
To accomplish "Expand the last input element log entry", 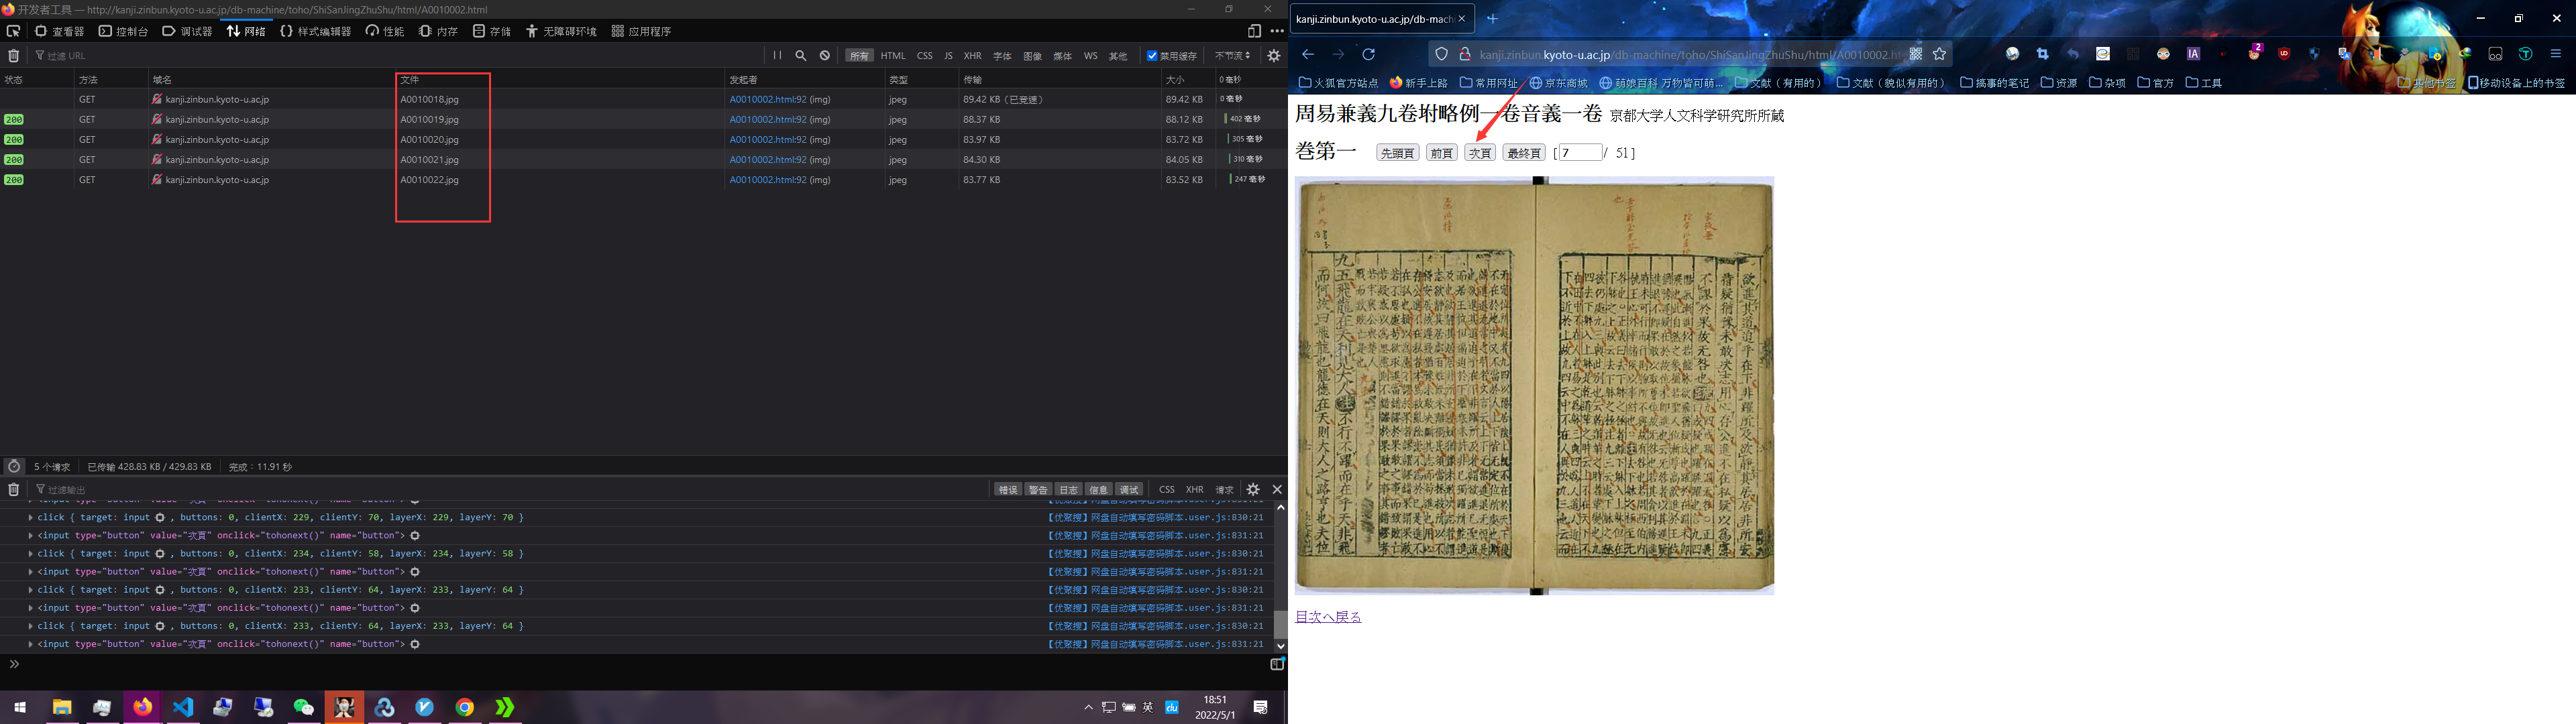I will (31, 644).
